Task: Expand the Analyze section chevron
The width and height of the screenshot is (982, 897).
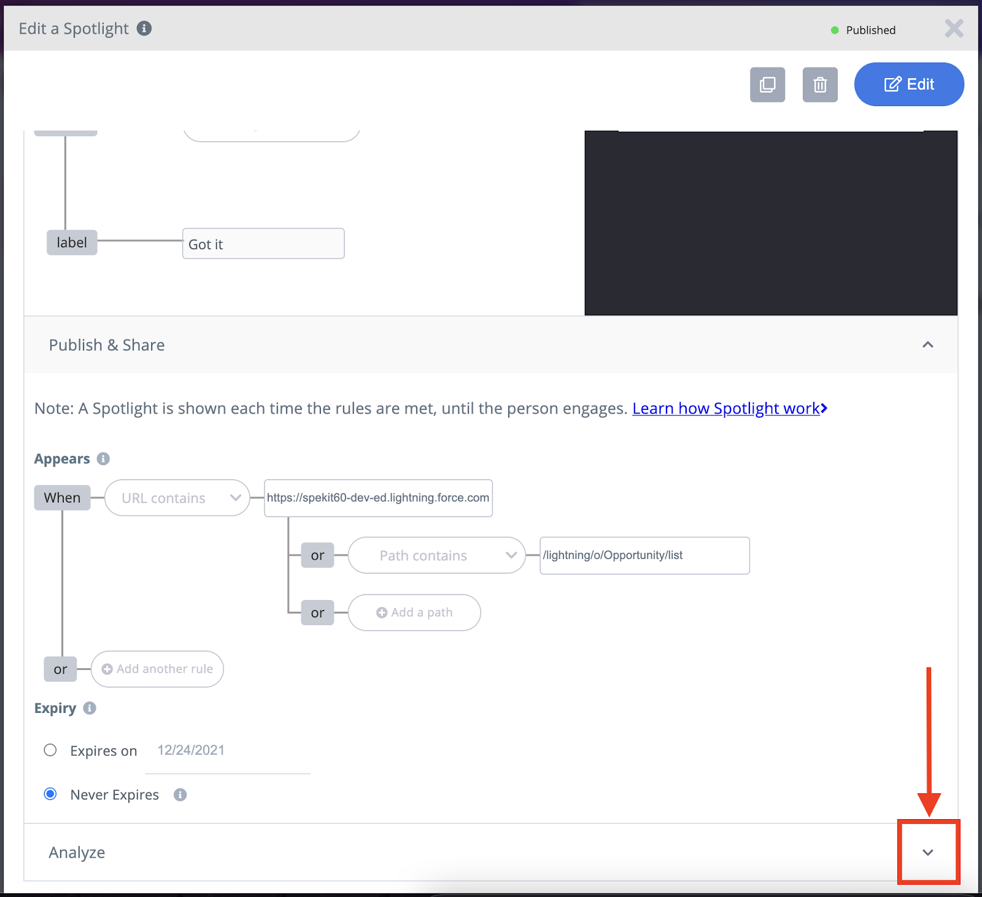Action: [928, 852]
